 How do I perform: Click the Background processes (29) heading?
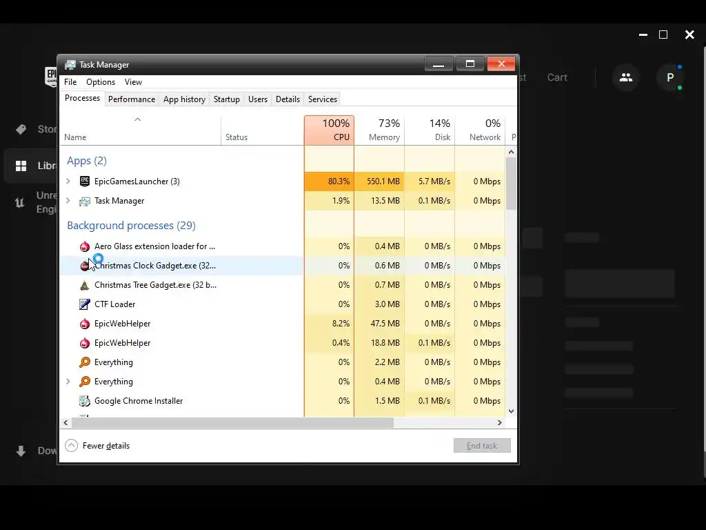point(131,226)
